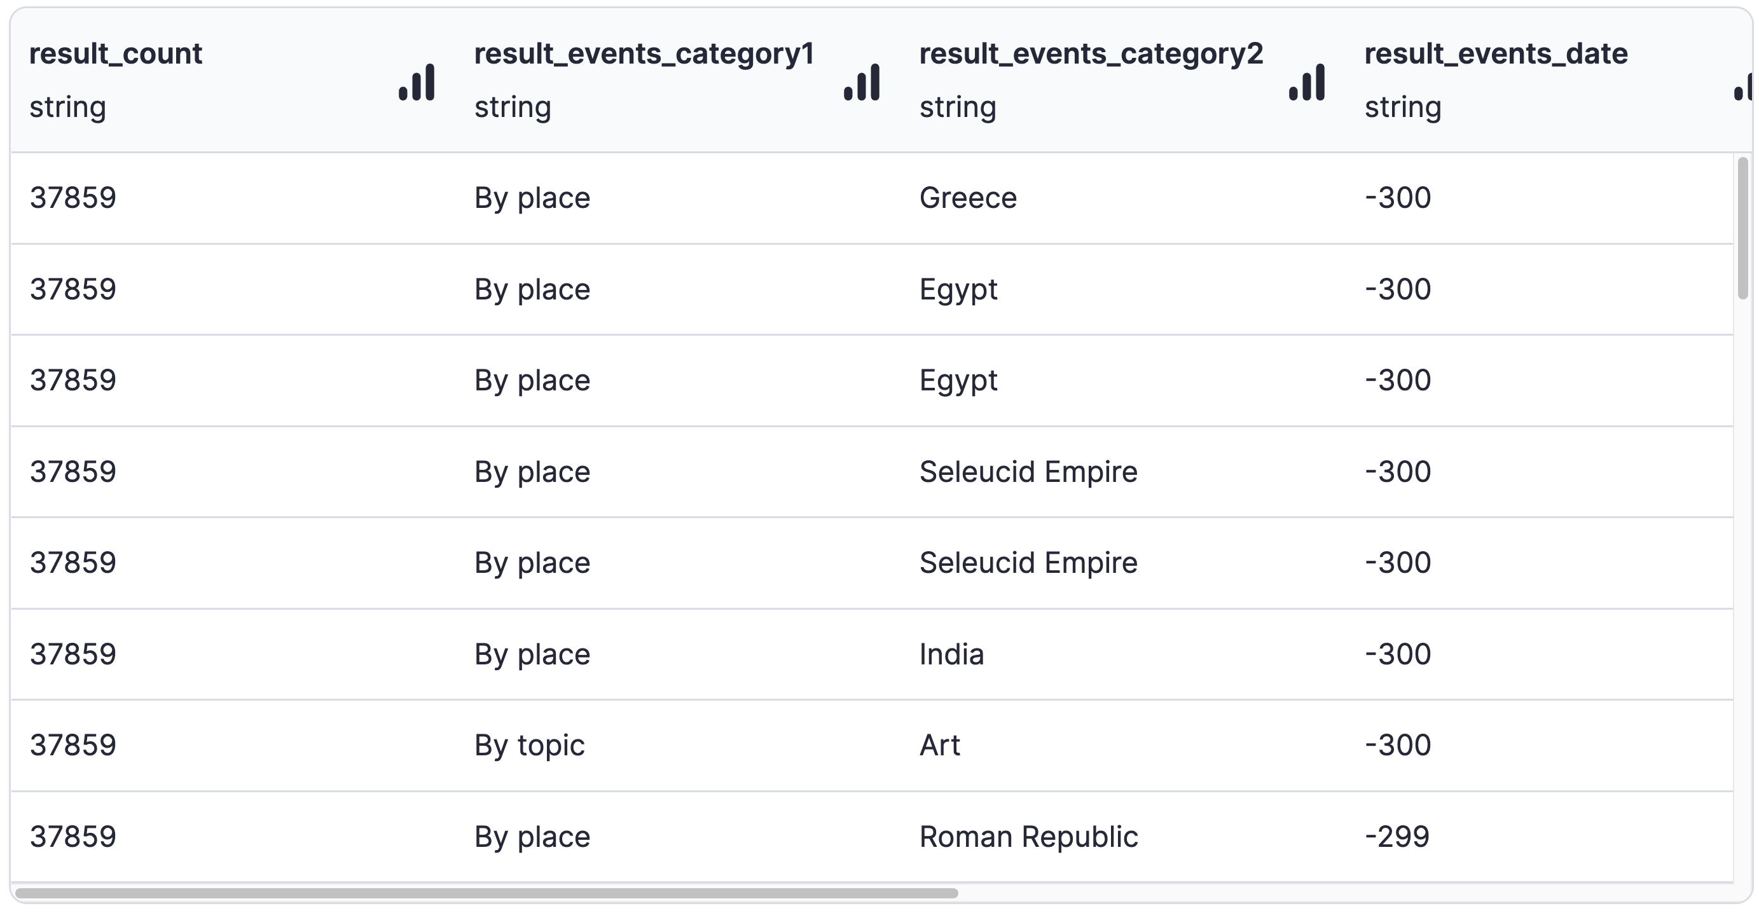Viewport: 1759px width, 913px height.
Task: Open result_count column statistics chart icon
Action: 417,82
